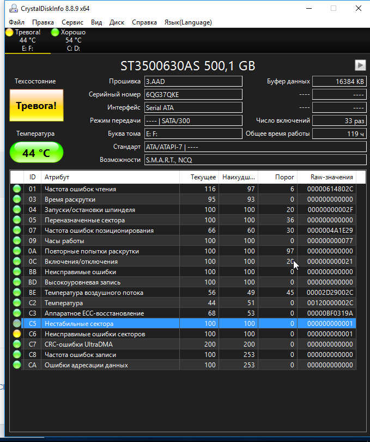Screen dimensions: 370x442
Task: Click the Атрибут column header
Action: tap(110, 177)
